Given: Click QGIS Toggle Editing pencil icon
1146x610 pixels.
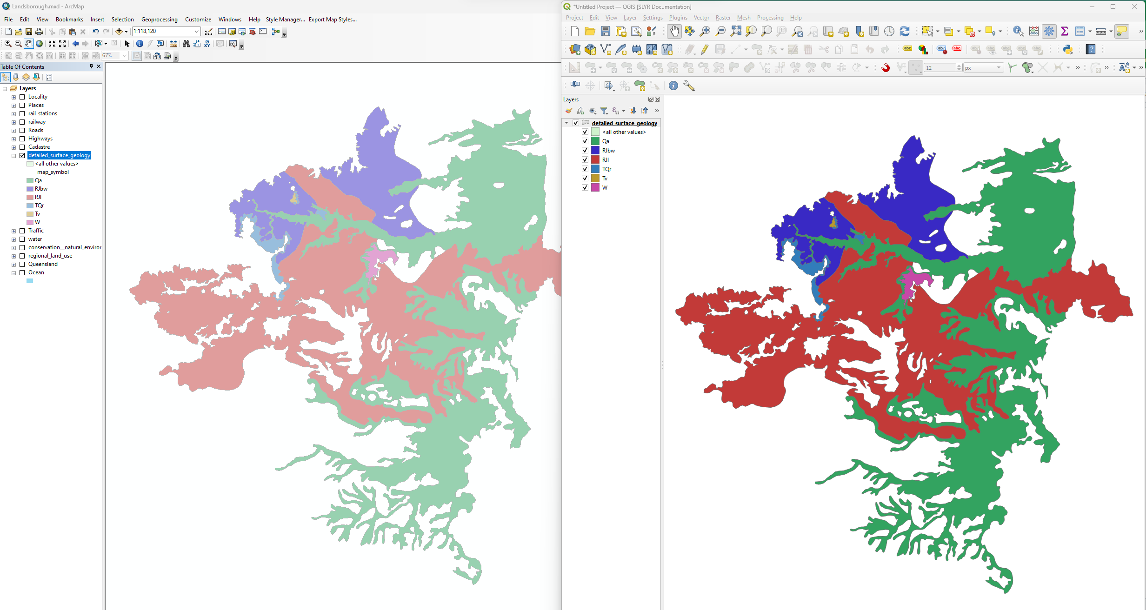Looking at the screenshot, I should pos(705,49).
